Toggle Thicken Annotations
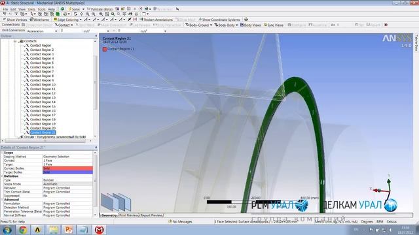 coord(156,20)
